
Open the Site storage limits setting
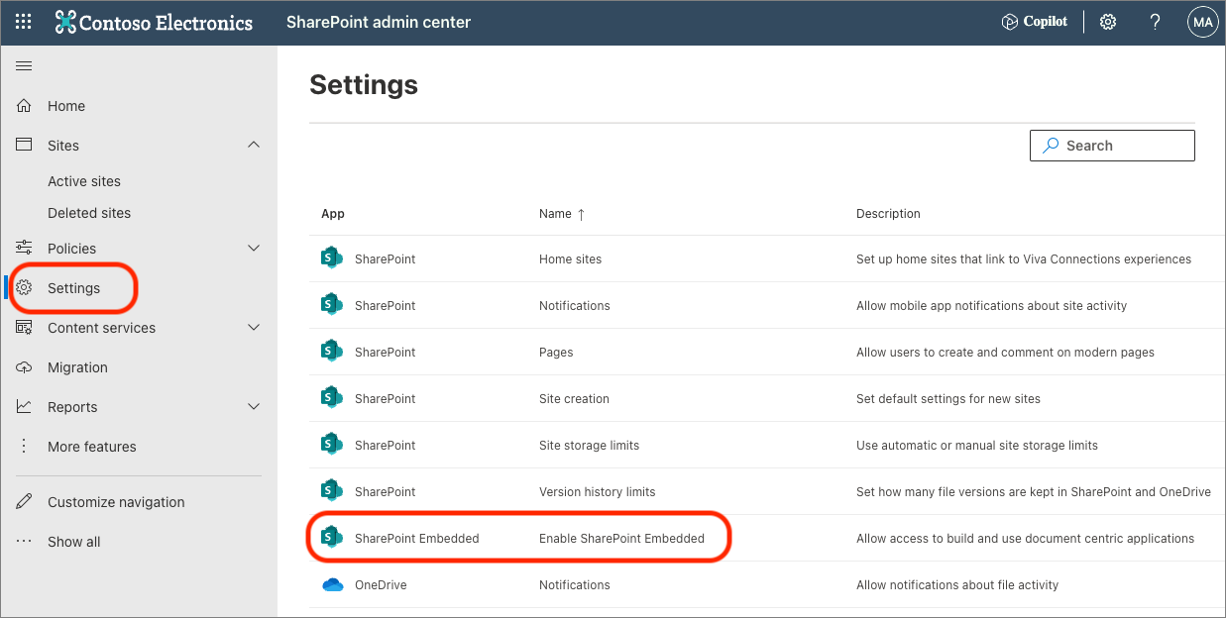tap(590, 445)
